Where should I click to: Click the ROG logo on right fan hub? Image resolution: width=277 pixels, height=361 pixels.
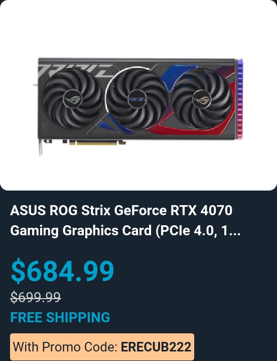click(x=202, y=100)
